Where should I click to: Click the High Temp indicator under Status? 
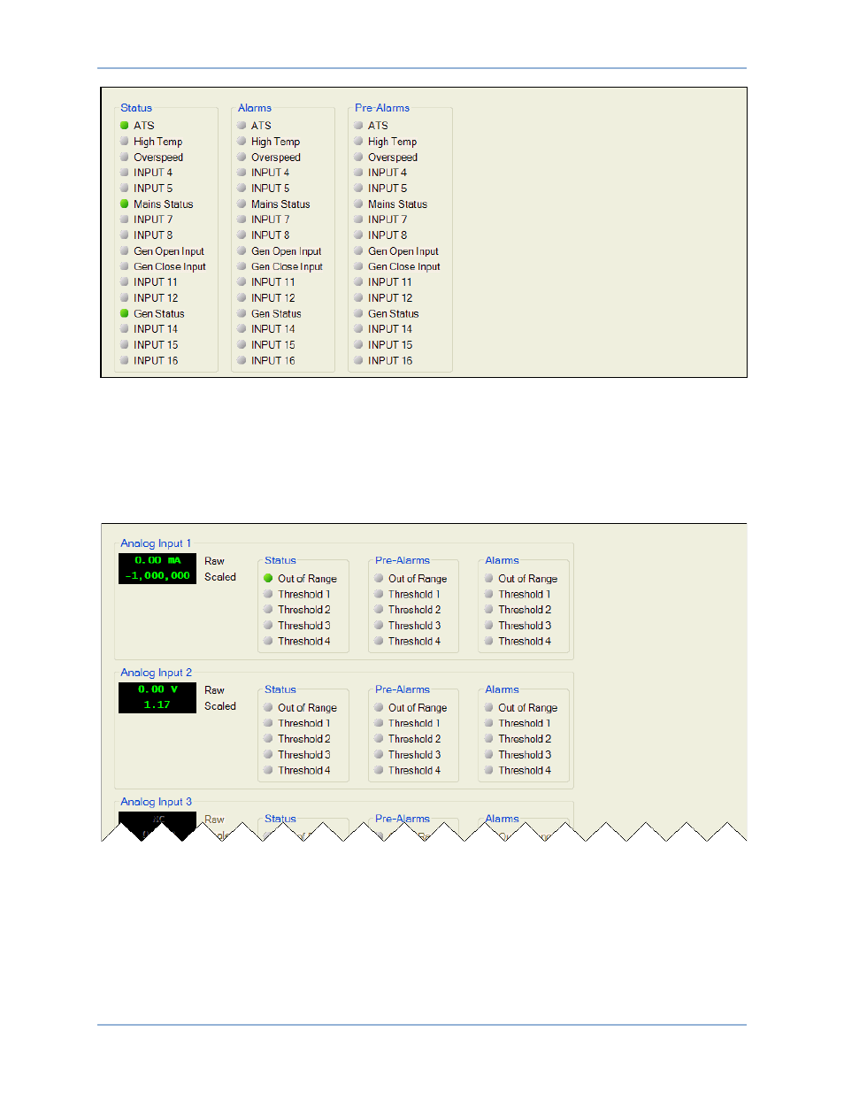pyautogui.click(x=125, y=142)
